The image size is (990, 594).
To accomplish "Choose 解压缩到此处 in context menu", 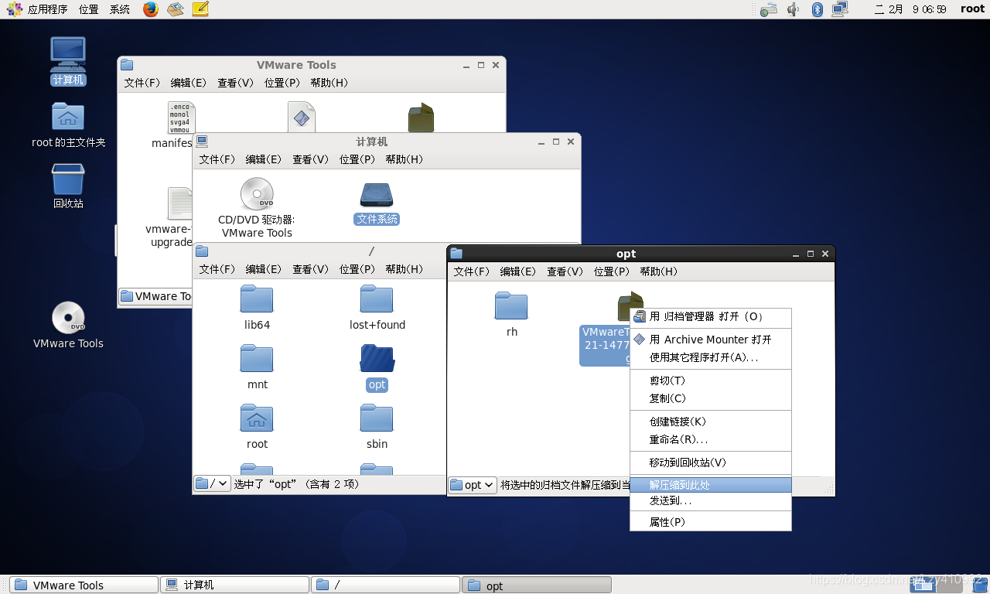I will pos(710,485).
